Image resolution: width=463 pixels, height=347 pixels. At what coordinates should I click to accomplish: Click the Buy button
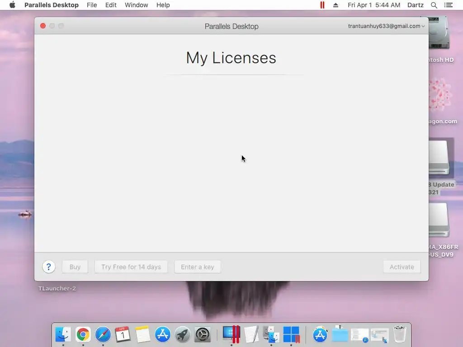(x=75, y=267)
